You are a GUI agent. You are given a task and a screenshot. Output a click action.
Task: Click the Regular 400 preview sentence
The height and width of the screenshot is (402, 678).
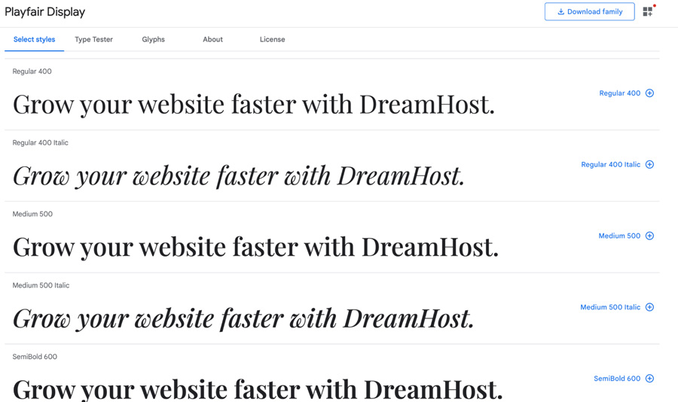pyautogui.click(x=254, y=105)
